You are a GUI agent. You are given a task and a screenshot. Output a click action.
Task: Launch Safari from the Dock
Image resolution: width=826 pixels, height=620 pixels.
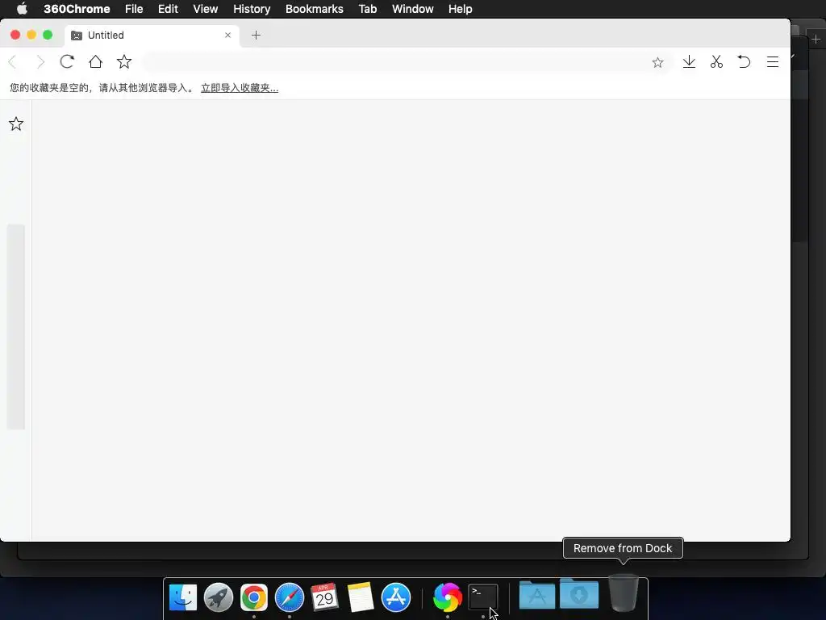[290, 597]
